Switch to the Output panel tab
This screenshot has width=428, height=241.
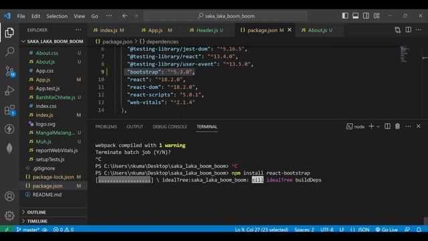click(x=134, y=127)
